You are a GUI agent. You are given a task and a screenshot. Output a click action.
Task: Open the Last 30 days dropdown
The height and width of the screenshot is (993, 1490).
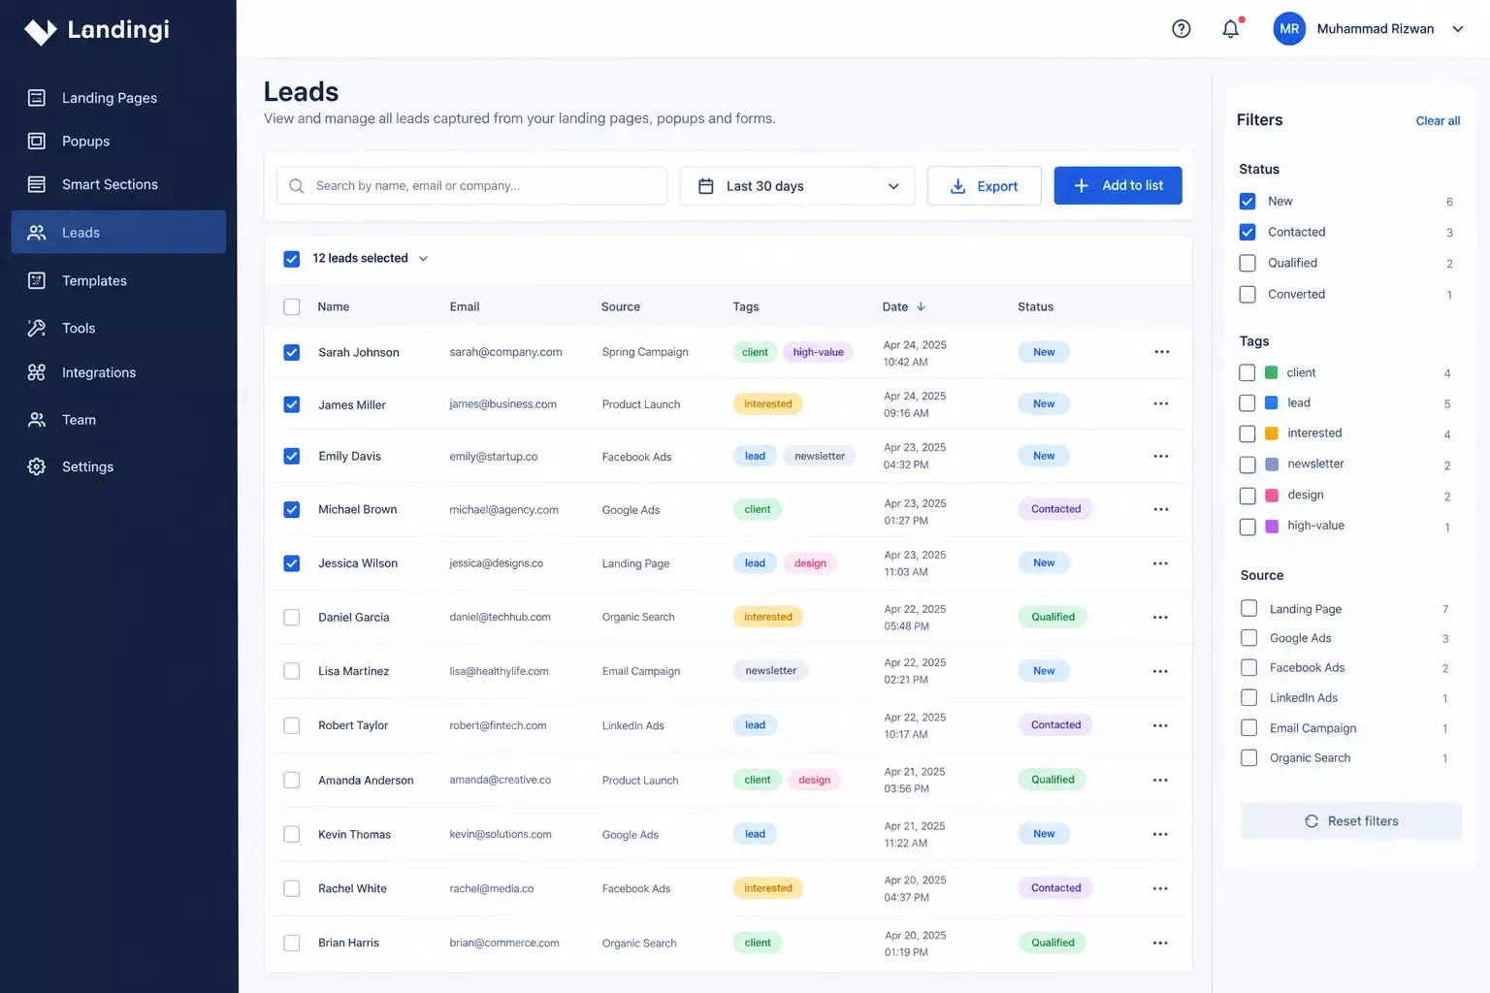[x=796, y=186]
